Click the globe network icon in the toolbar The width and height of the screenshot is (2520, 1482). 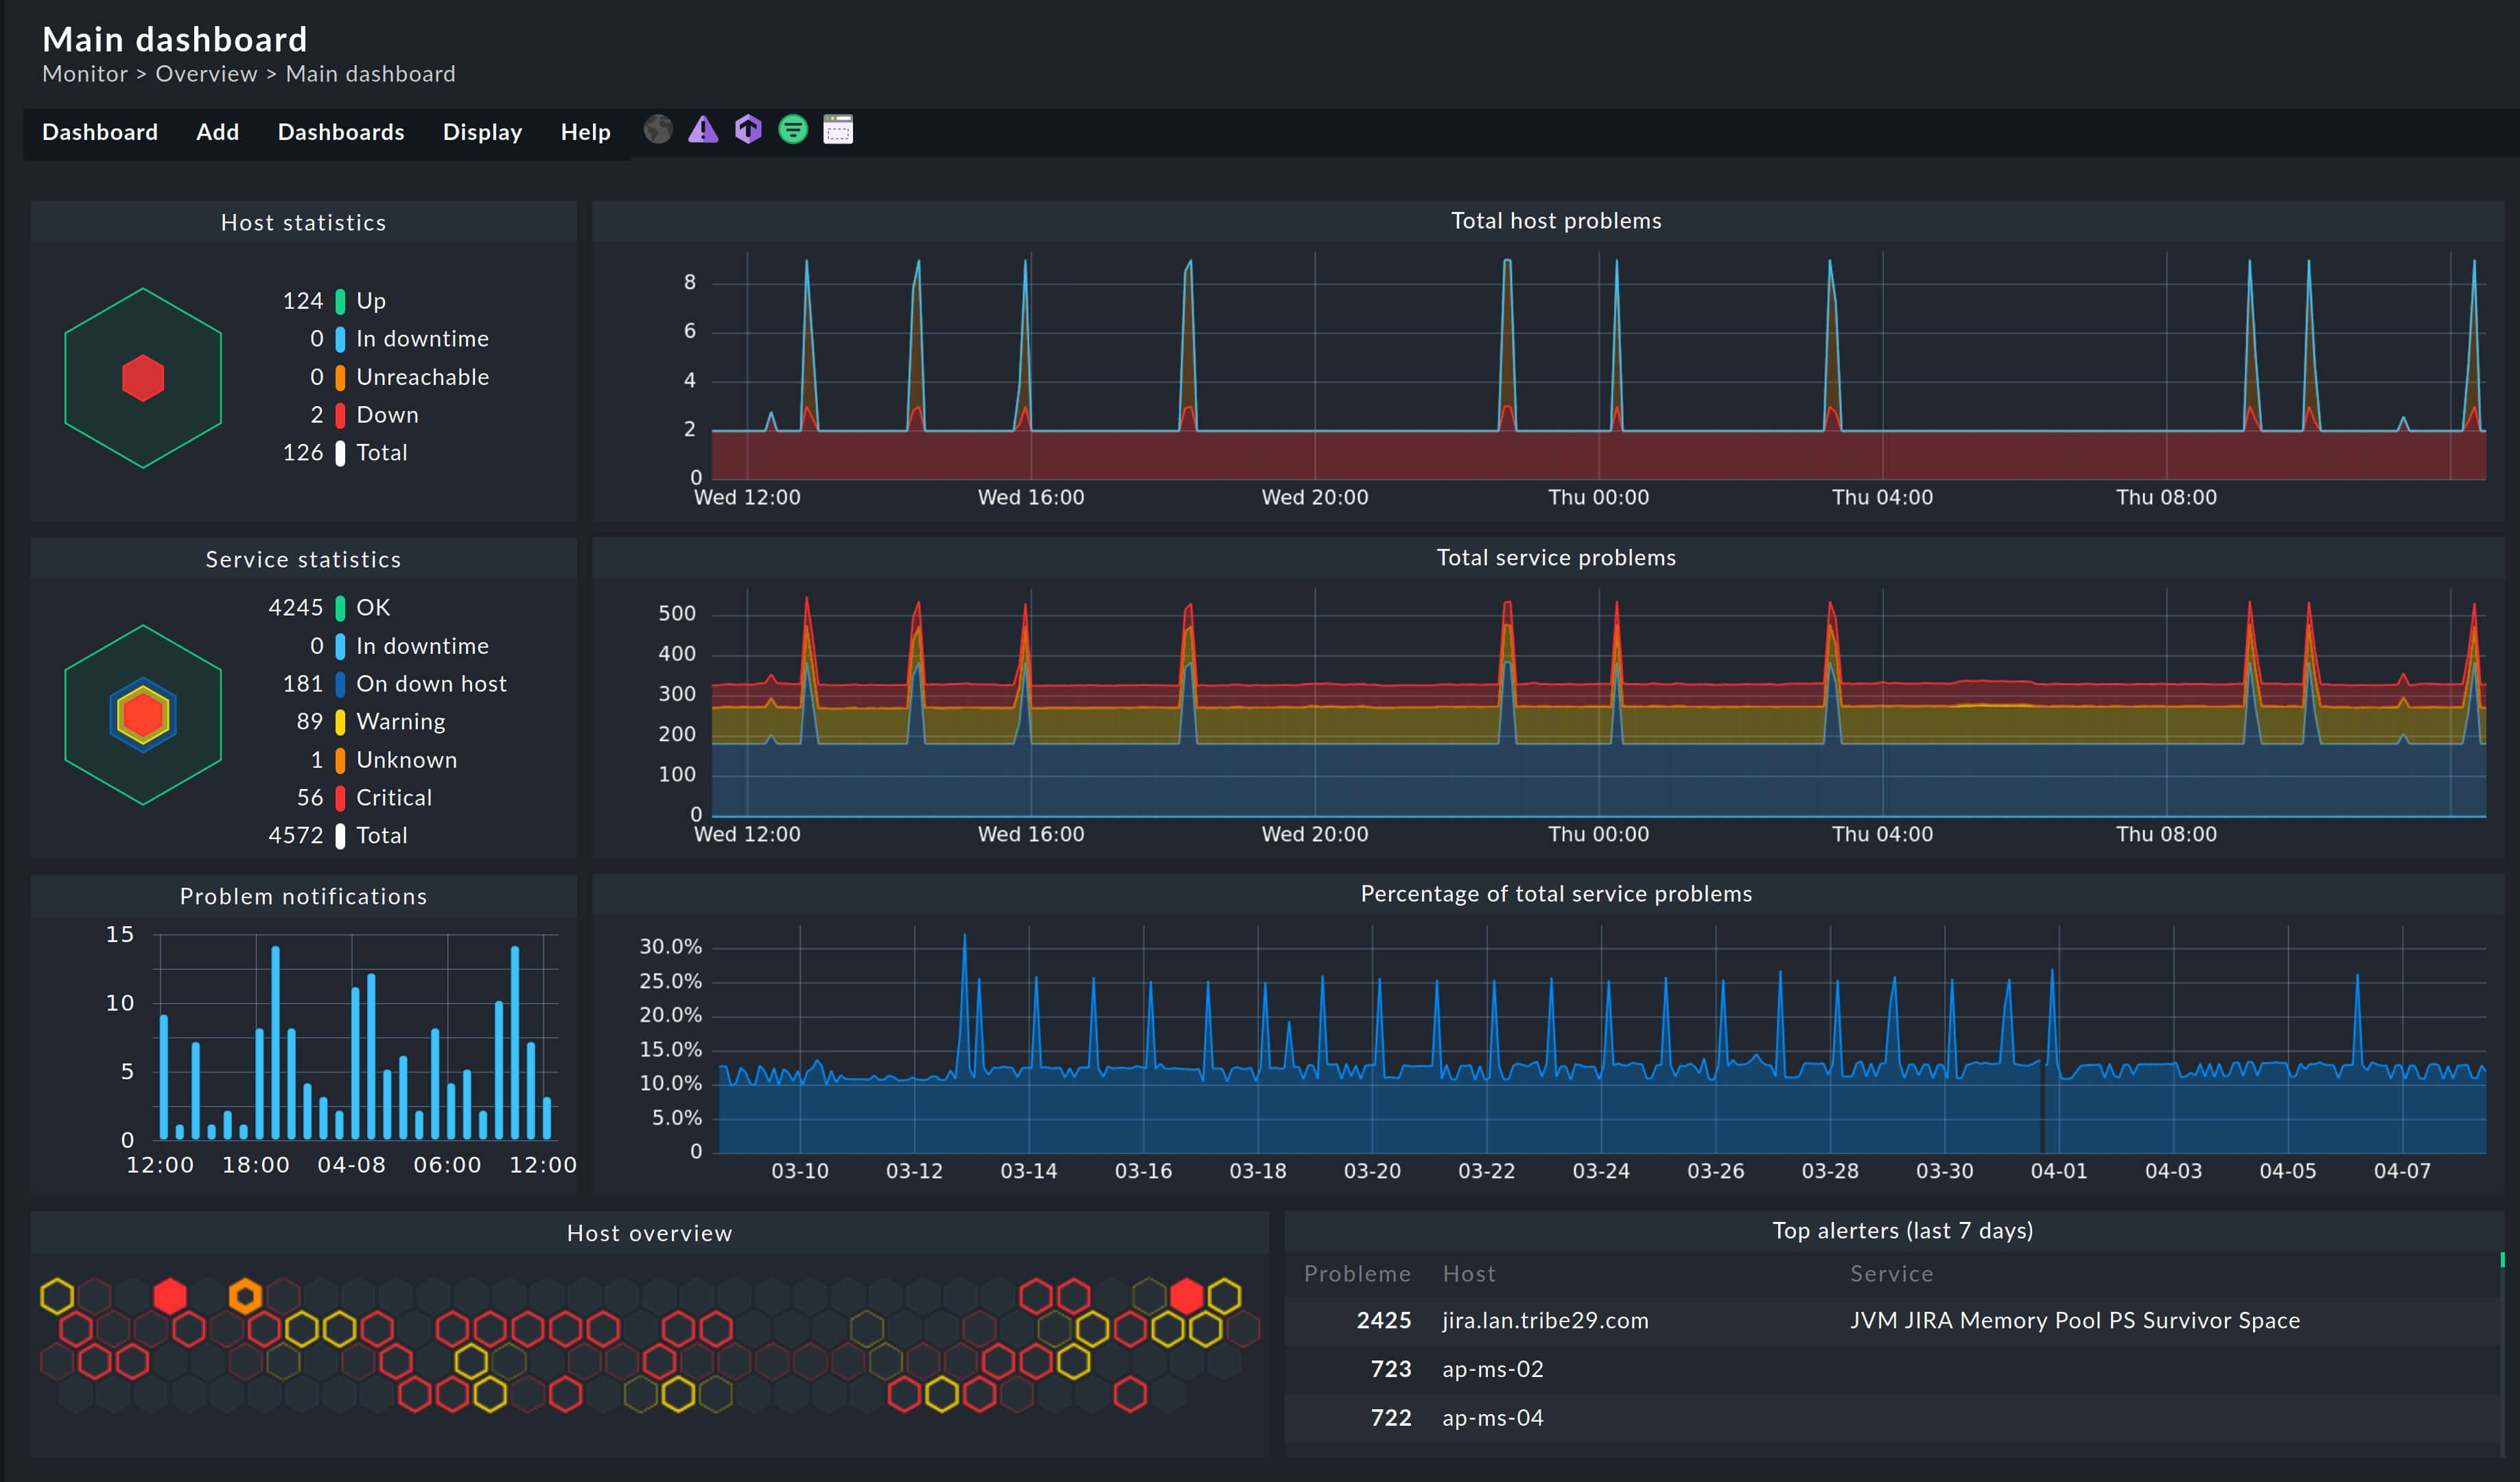(x=658, y=130)
